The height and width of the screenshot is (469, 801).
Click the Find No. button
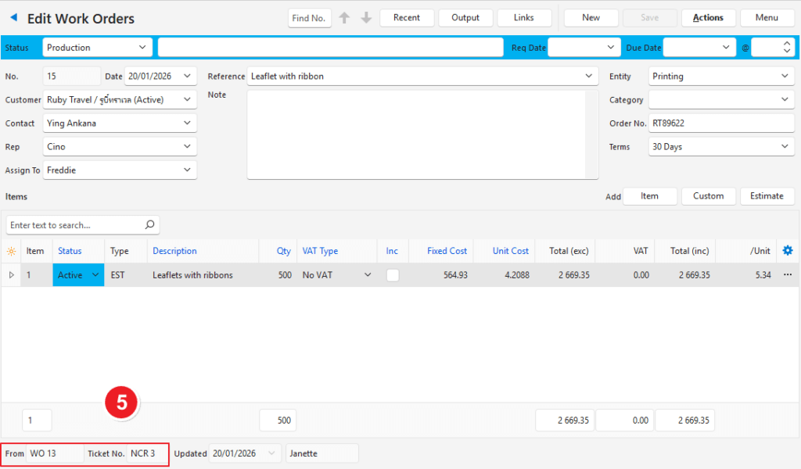point(310,18)
